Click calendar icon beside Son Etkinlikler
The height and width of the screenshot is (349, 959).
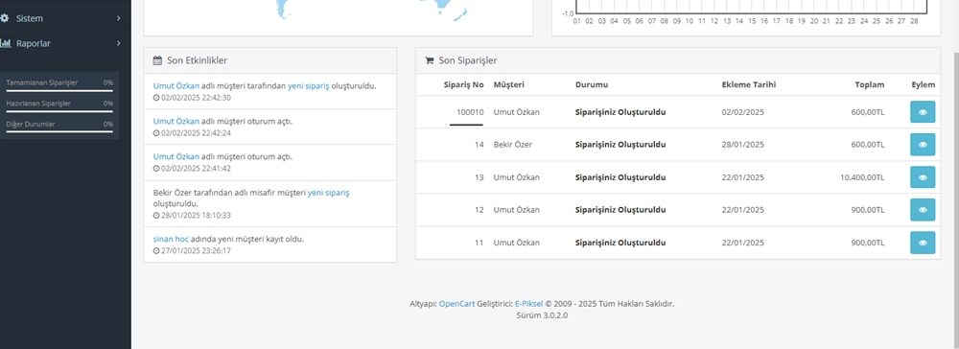[x=157, y=60]
